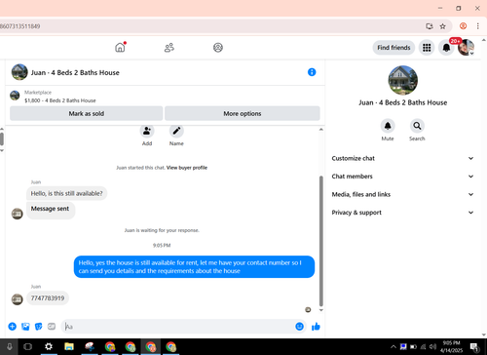
Task: Click the blue conversation info icon
Action: [x=312, y=72]
